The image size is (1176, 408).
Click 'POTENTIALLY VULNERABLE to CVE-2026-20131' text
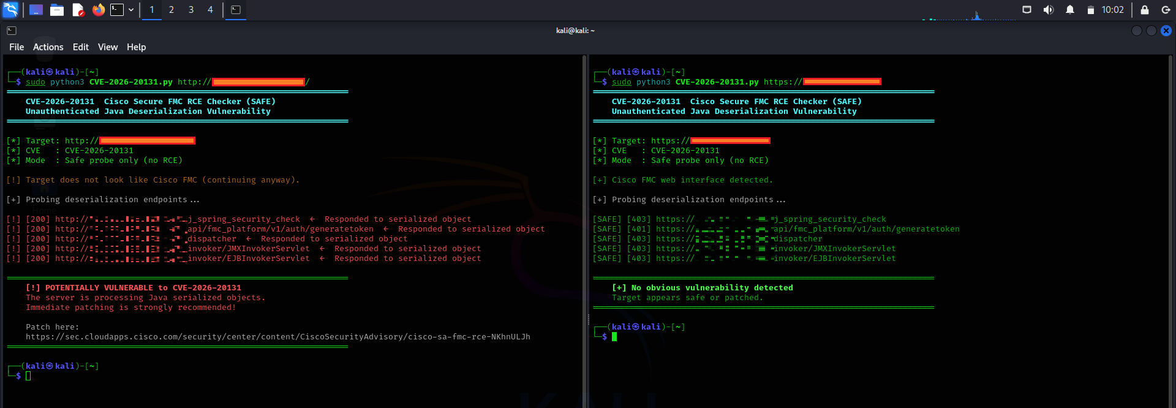pyautogui.click(x=143, y=288)
